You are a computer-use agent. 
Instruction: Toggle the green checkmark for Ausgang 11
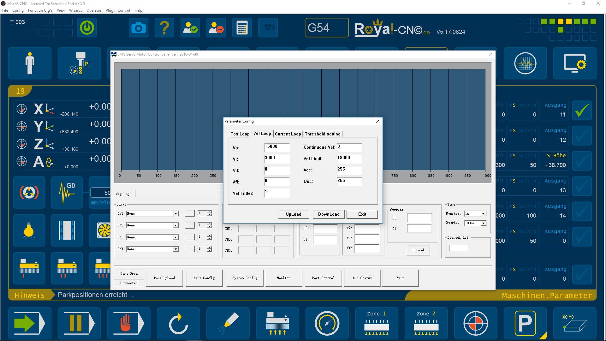(582, 110)
